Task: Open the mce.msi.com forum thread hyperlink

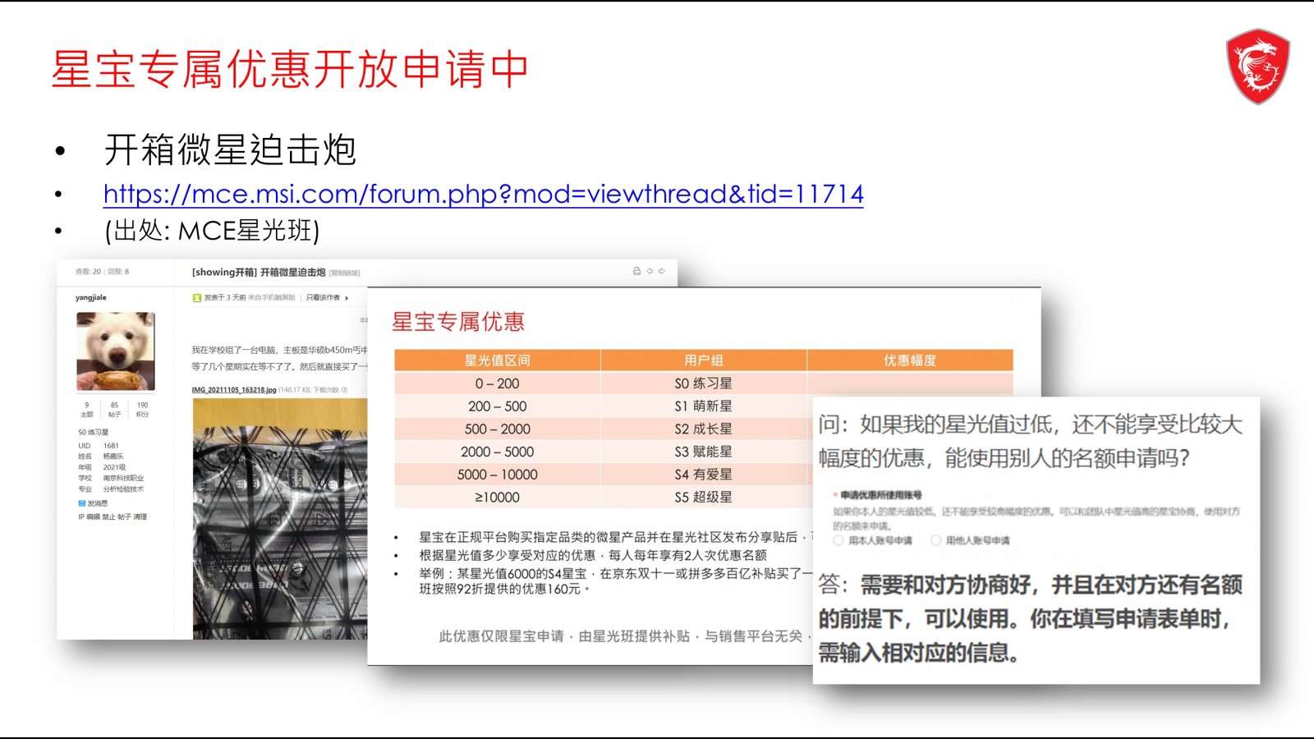Action: coord(483,194)
